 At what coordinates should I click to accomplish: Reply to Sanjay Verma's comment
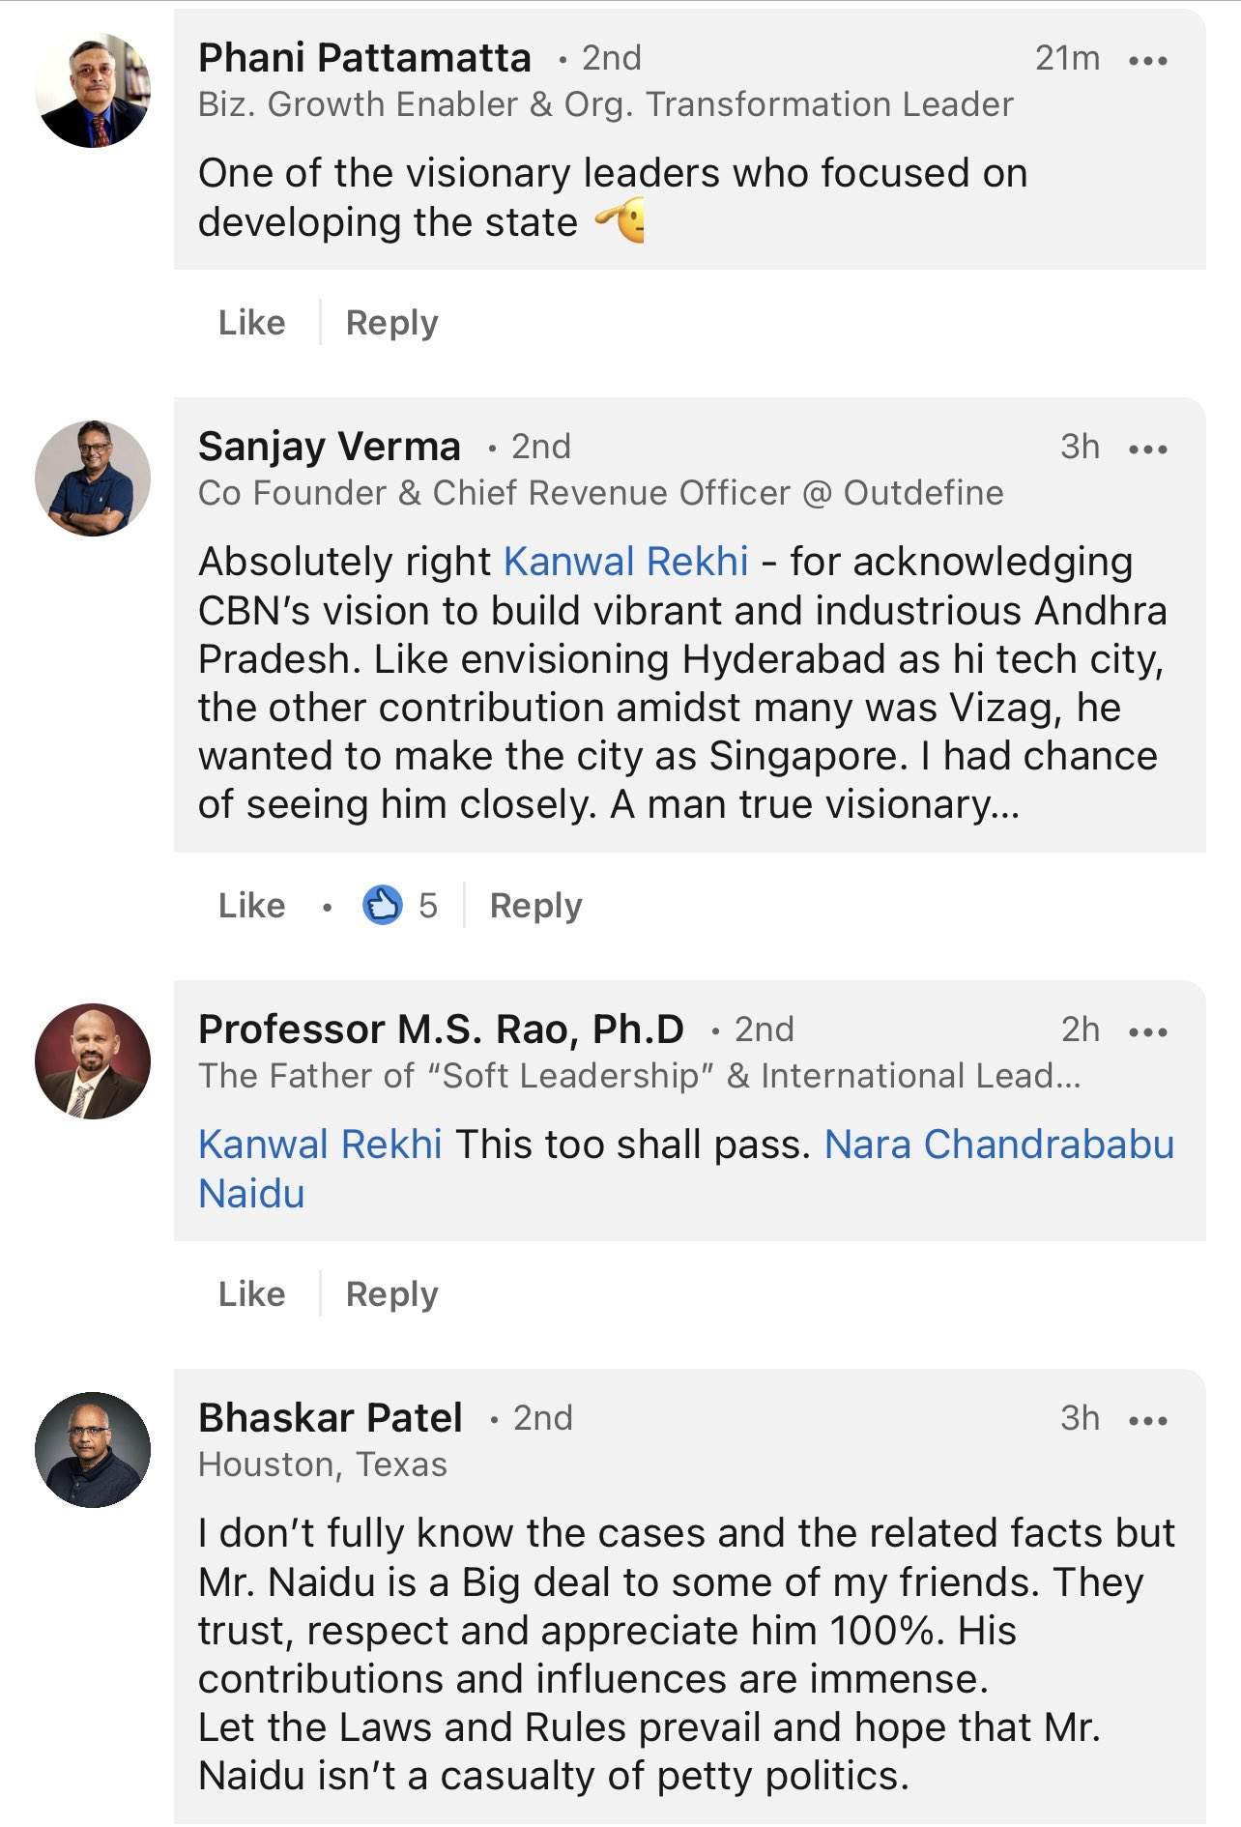[x=535, y=906]
